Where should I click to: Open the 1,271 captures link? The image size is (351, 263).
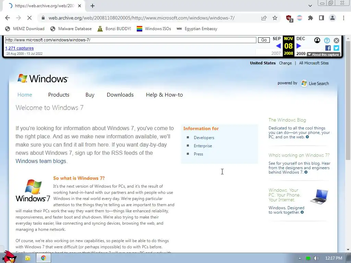pos(20,48)
